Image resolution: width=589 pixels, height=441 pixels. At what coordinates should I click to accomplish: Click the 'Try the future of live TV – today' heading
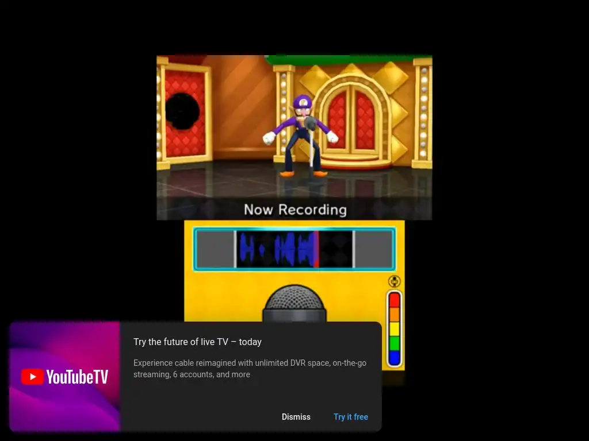[198, 342]
